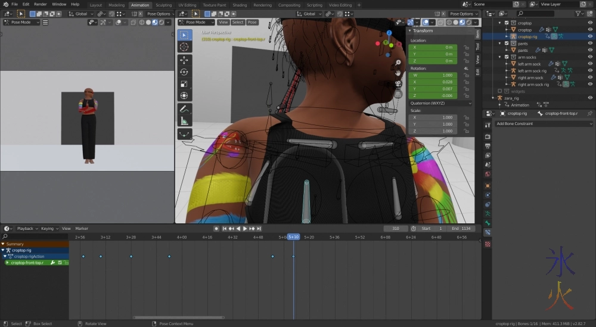Activate the Rotate tool

tap(184, 72)
